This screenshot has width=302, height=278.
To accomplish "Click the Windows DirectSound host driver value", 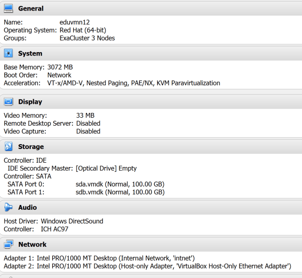I will [72, 221].
